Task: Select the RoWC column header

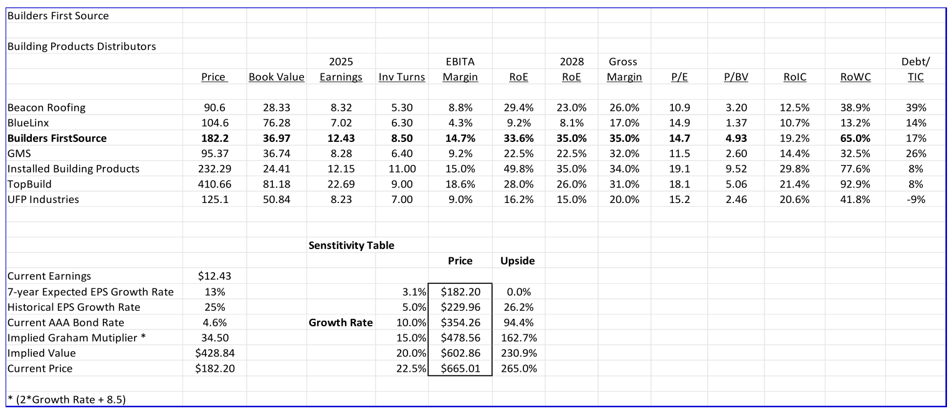Action: click(855, 77)
